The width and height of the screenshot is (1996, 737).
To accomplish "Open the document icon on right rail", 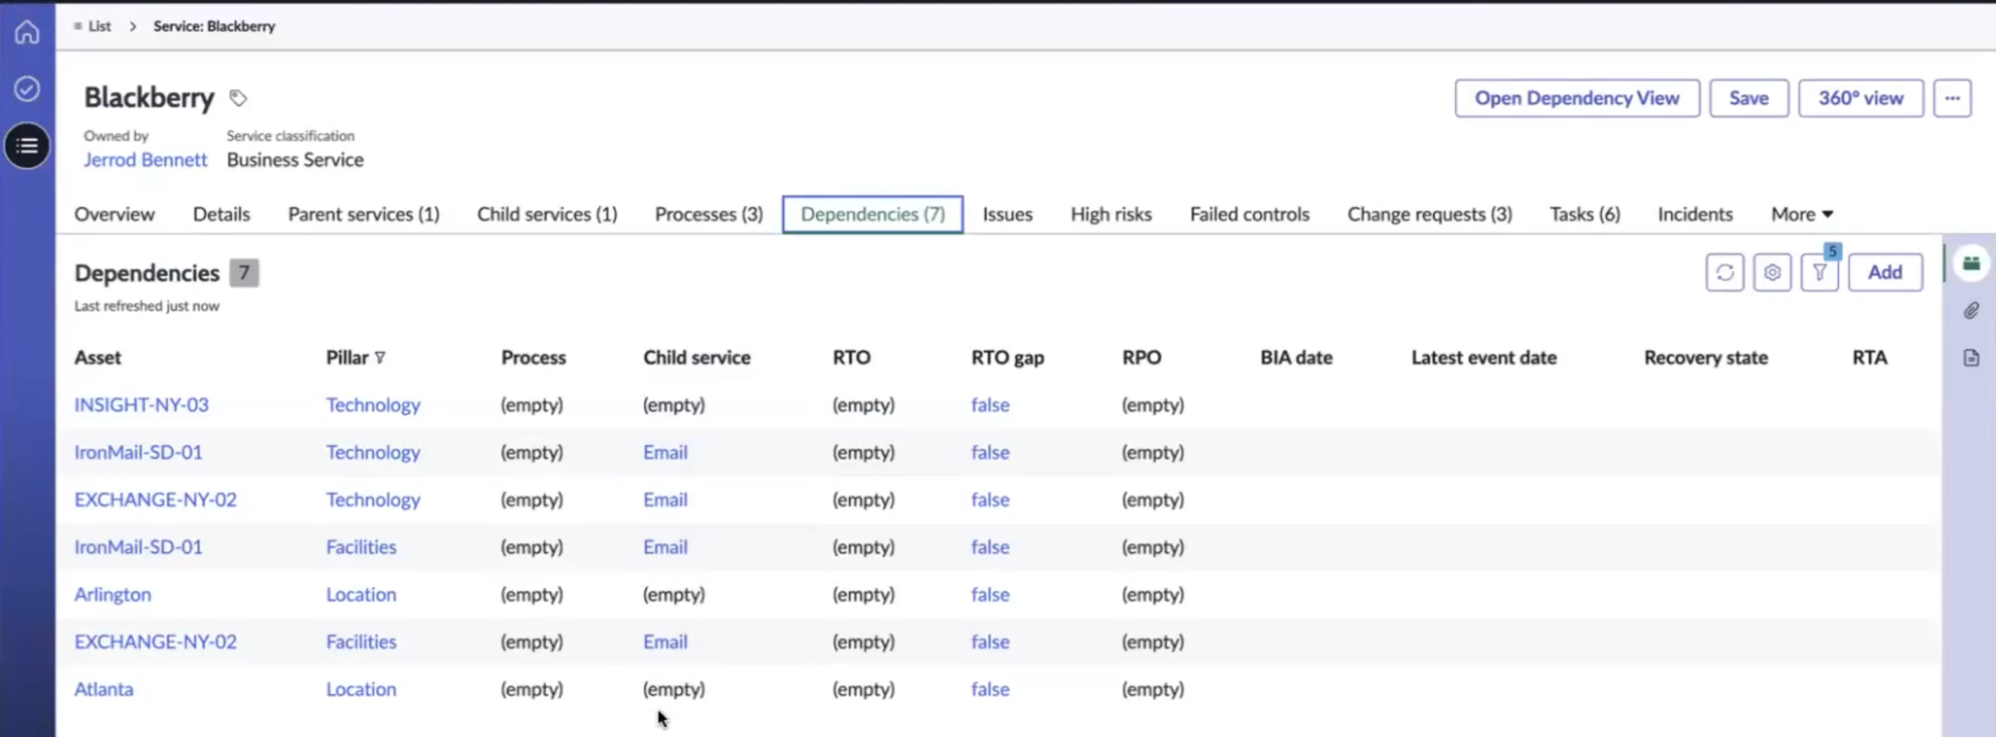I will coord(1971,357).
